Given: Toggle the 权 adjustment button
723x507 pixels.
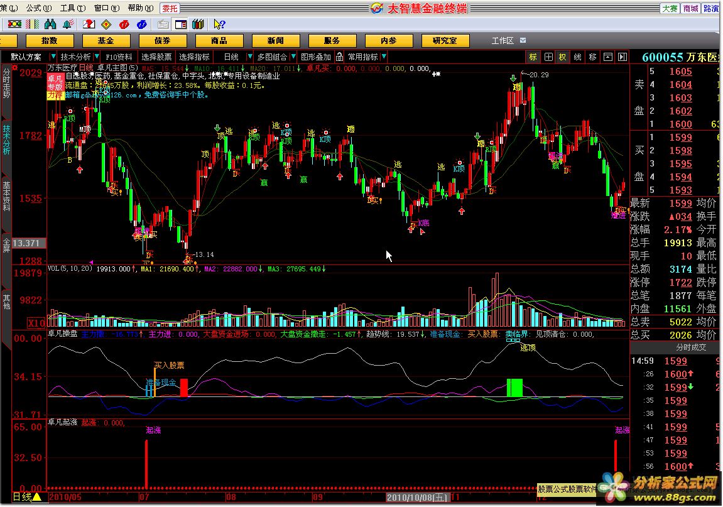Looking at the screenshot, I should 563,57.
